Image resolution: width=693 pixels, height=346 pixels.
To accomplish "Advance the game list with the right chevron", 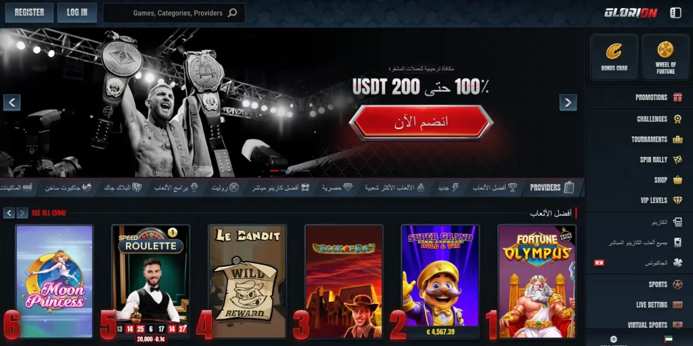I will click(x=22, y=213).
